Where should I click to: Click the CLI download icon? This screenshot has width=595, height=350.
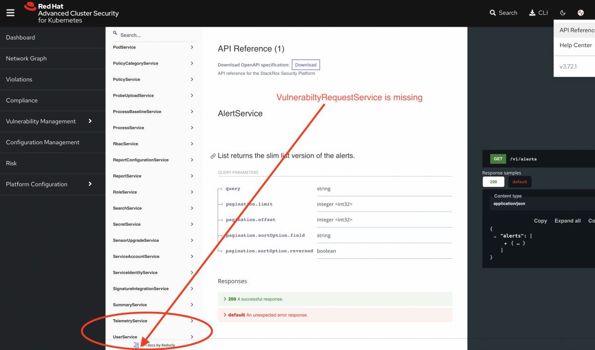(x=532, y=12)
